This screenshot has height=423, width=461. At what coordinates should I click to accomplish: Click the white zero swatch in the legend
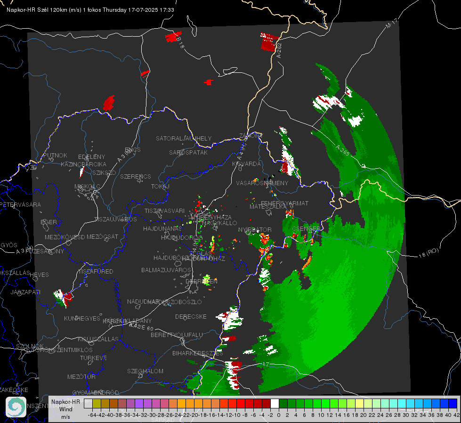[275, 403]
